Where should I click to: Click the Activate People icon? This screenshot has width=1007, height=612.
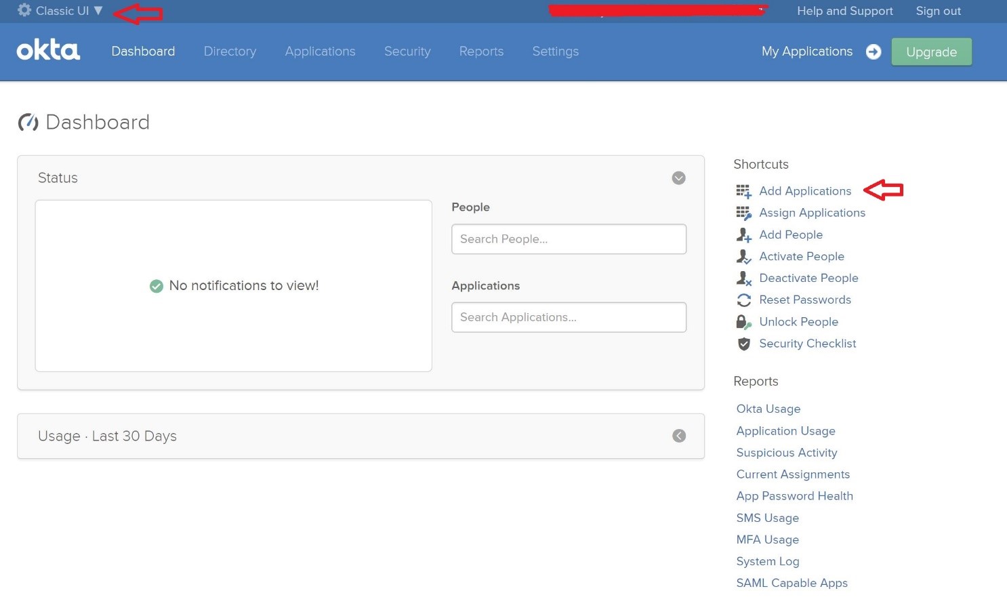tap(743, 256)
